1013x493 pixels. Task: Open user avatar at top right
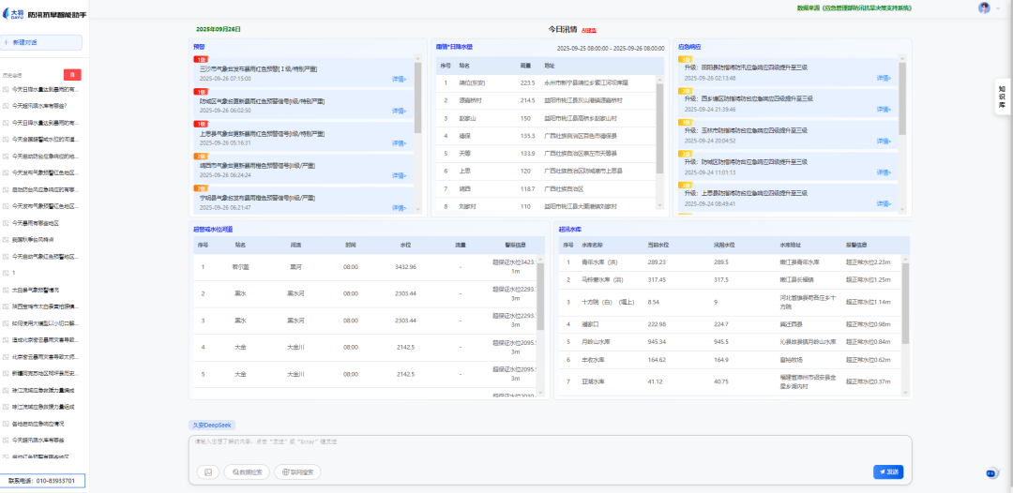[984, 7]
